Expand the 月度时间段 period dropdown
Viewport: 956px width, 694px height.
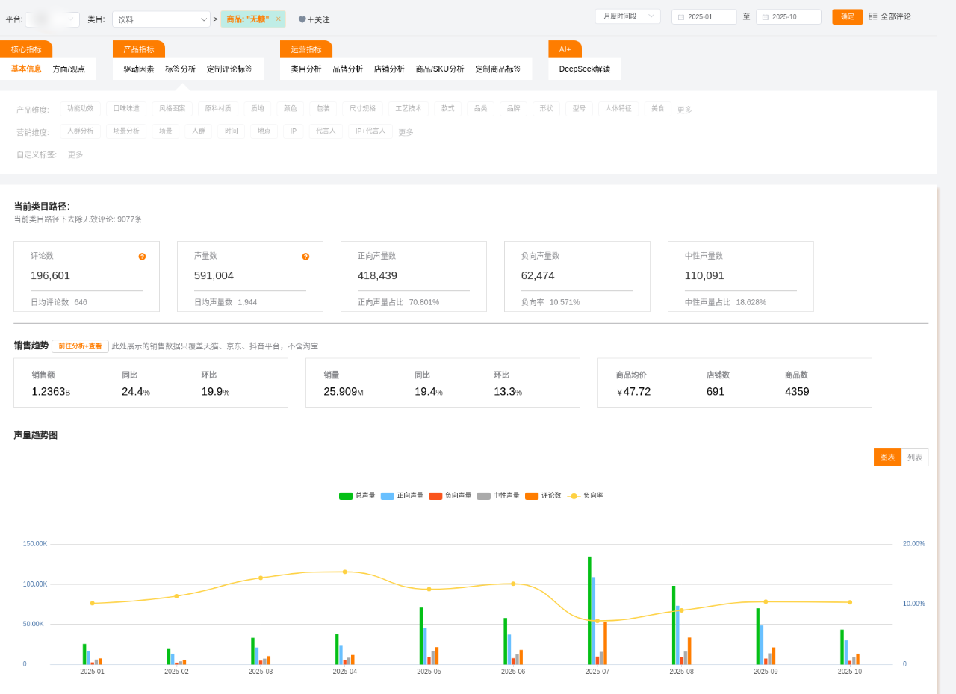coord(627,16)
